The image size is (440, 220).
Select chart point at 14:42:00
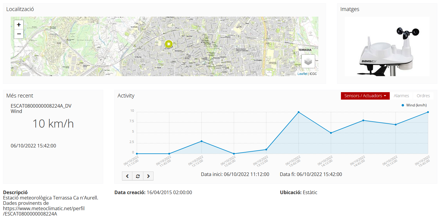pos(363,120)
